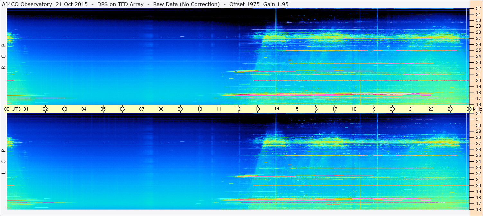
Task: Select the 23 hour marker on time axis
Action: coord(450,109)
